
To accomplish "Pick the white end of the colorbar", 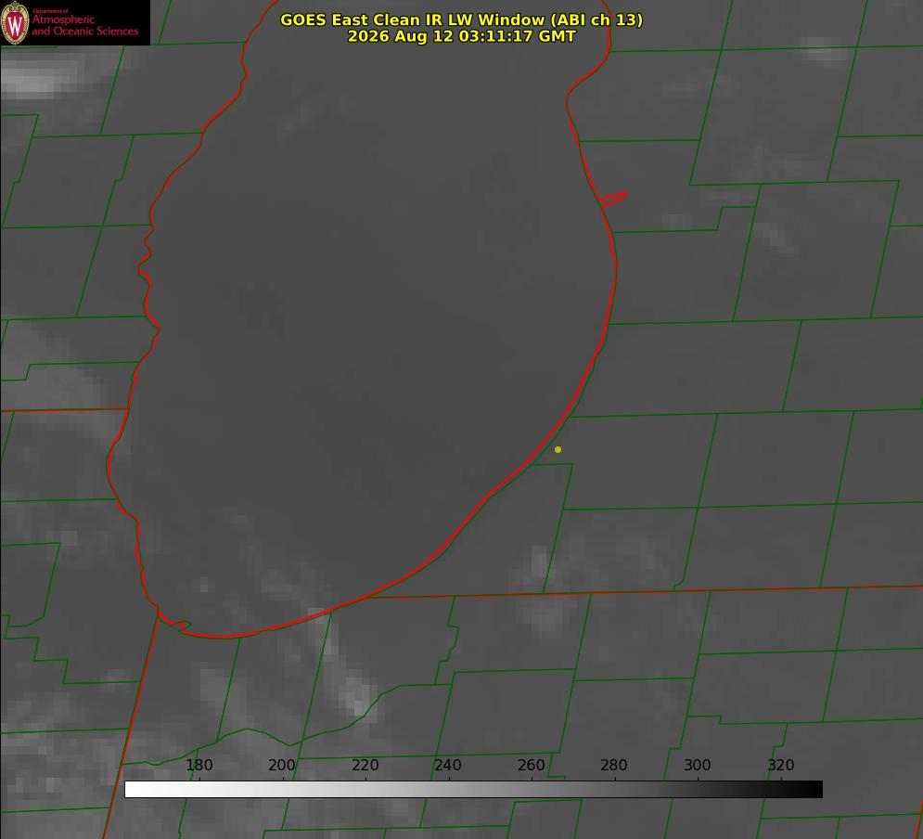I will [133, 790].
